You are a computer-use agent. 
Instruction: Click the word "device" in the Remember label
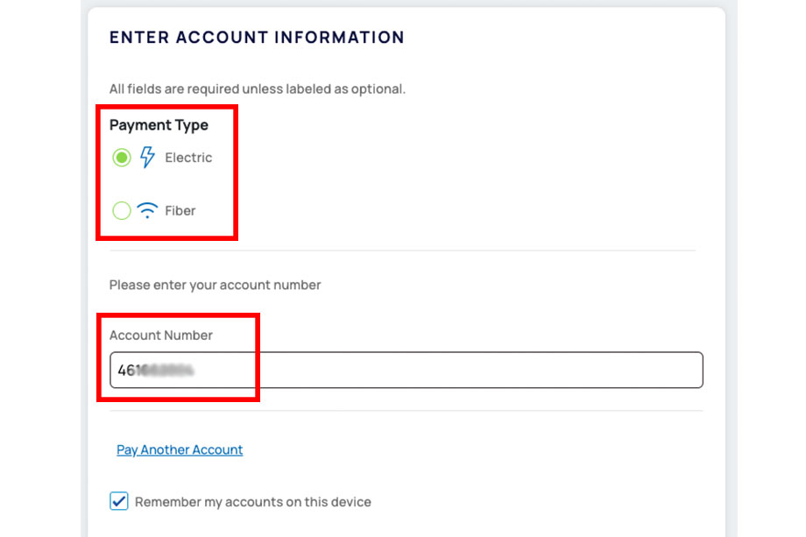pos(350,502)
